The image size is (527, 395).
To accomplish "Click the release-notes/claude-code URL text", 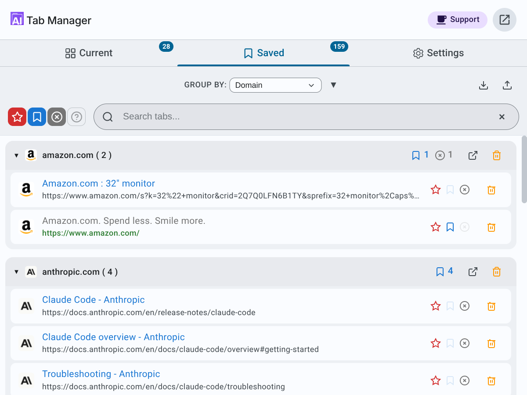I will point(149,313).
